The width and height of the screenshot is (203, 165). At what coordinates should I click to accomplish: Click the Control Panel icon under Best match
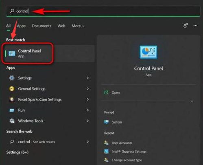12,53
